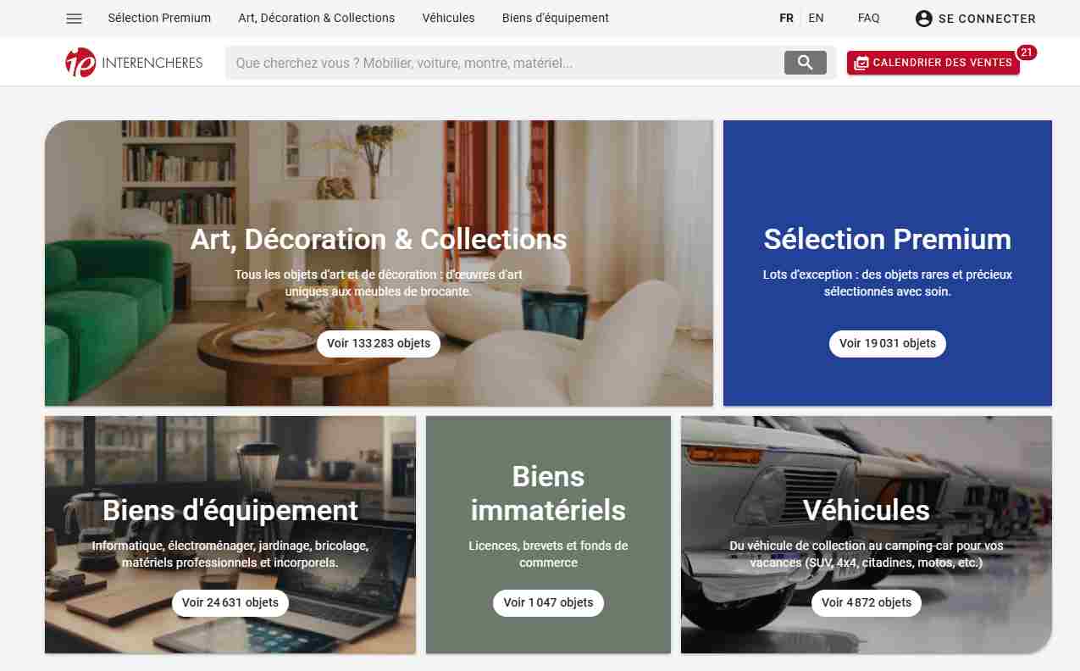Click Voir 1 047 objets button
The width and height of the screenshot is (1080, 671).
[548, 602]
